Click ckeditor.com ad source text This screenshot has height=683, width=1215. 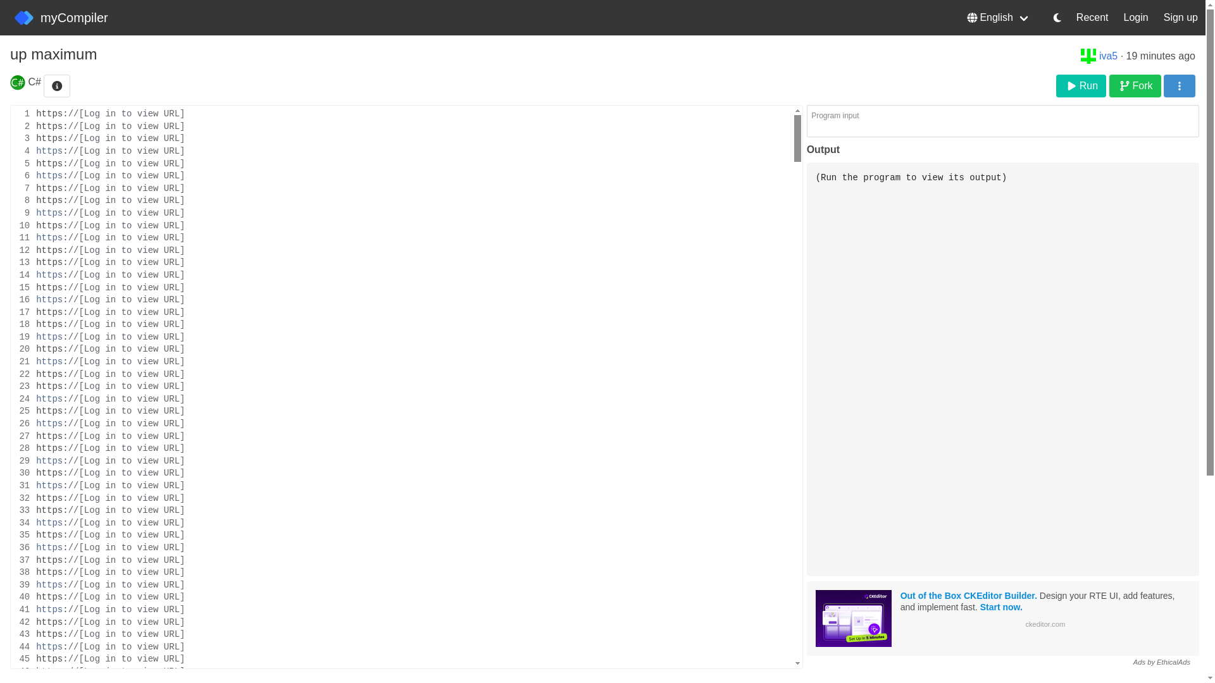tap(1045, 624)
